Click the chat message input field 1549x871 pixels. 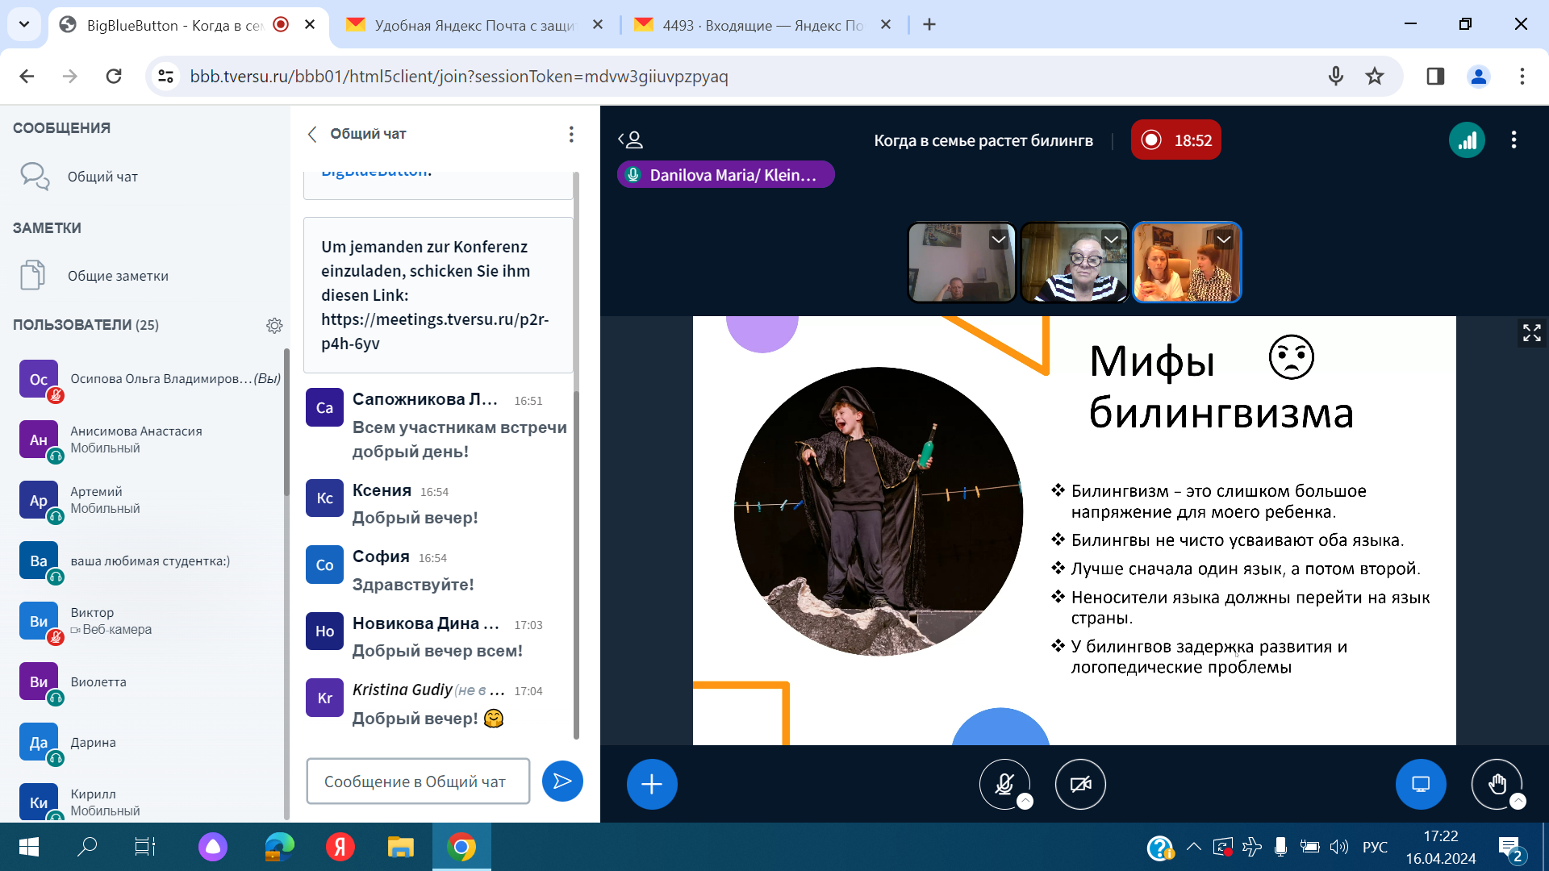pyautogui.click(x=418, y=781)
